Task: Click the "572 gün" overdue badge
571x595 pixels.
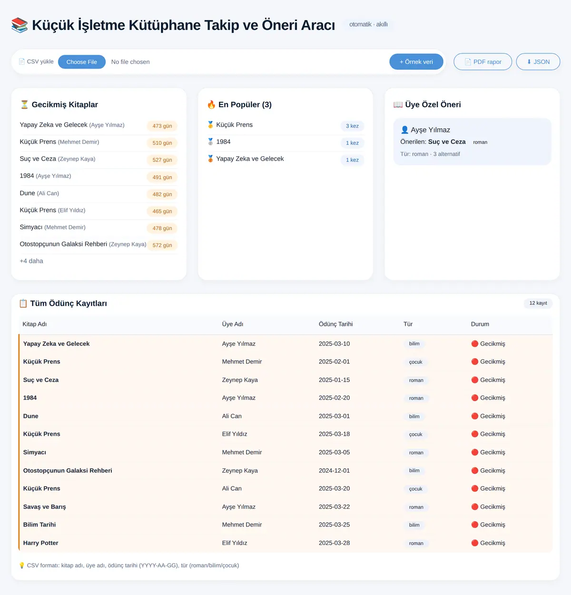Action: (x=162, y=245)
